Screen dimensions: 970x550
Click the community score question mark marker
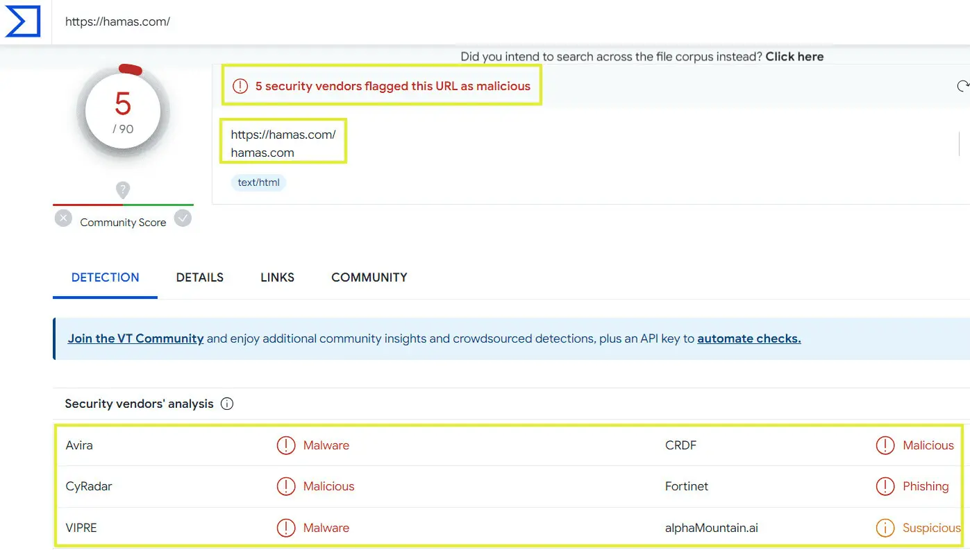(123, 189)
